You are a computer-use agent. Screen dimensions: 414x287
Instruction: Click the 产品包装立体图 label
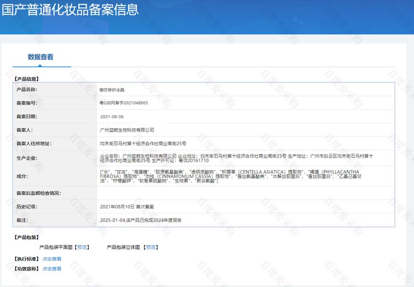pyautogui.click(x=123, y=247)
